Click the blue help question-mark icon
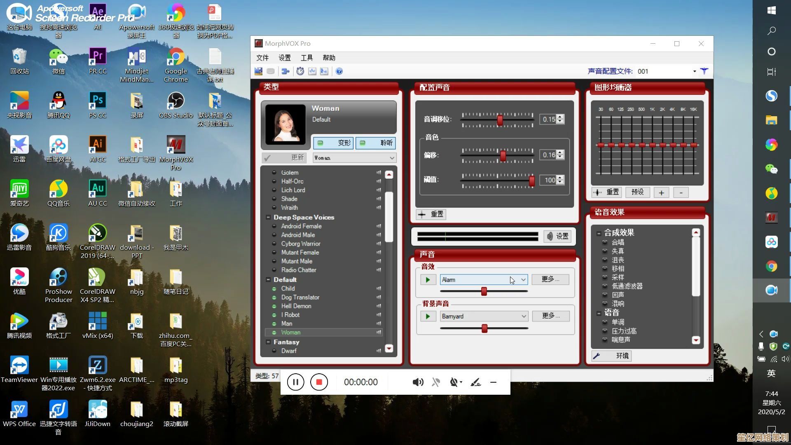The image size is (791, 445). (x=339, y=71)
